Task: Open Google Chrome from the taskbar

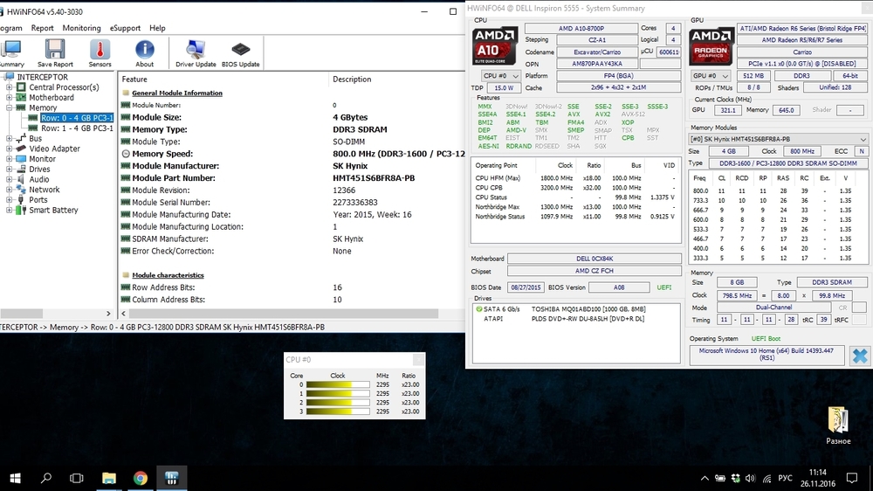Action: point(140,478)
